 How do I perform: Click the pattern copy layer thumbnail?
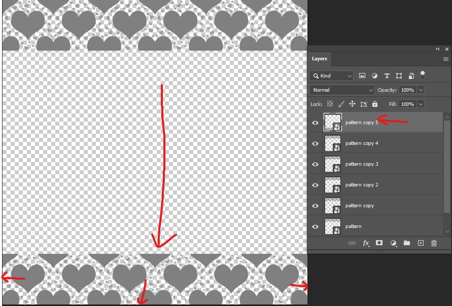click(333, 206)
